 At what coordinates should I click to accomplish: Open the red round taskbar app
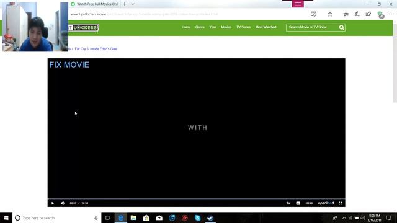click(185, 217)
